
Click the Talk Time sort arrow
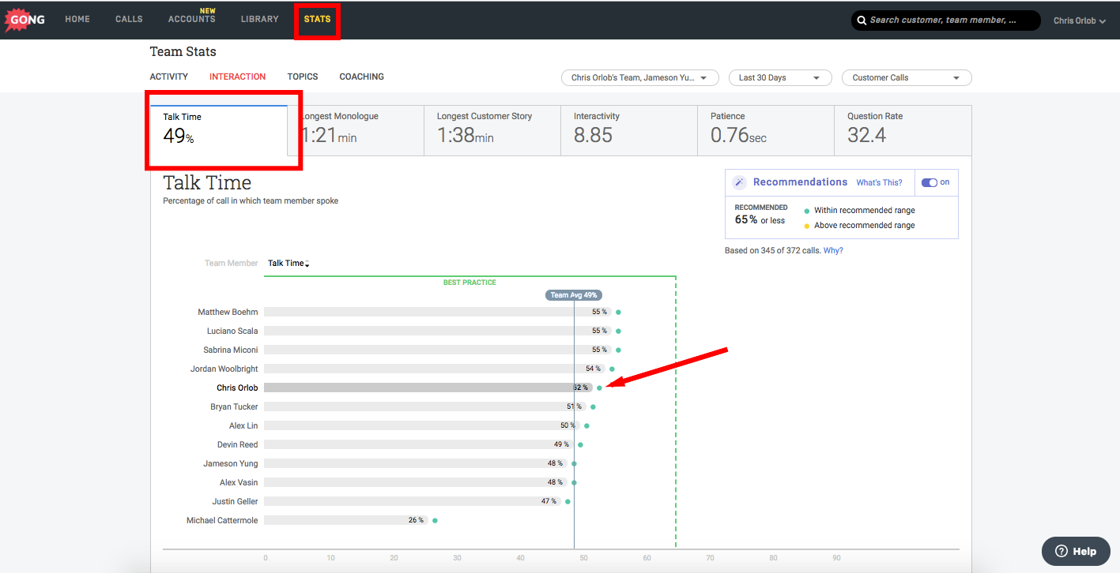[307, 264]
